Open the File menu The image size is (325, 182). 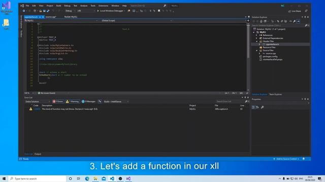tap(27, 6)
